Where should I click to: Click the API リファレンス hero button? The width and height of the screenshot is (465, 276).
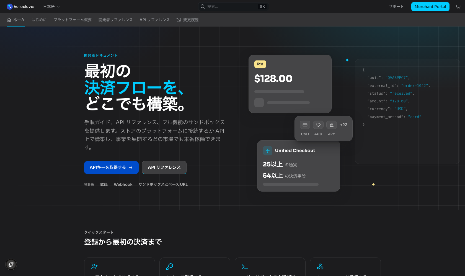(164, 168)
